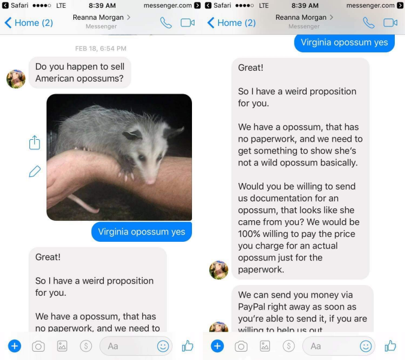Image resolution: width=405 pixels, height=360 pixels.
Task: Open emoji picker in left text field
Action: click(x=163, y=346)
